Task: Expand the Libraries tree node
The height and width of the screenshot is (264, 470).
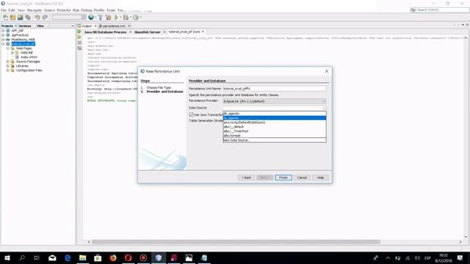Action: (8, 66)
